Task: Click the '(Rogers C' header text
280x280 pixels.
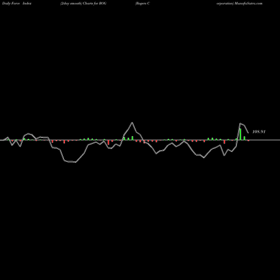Action: coord(142,3)
